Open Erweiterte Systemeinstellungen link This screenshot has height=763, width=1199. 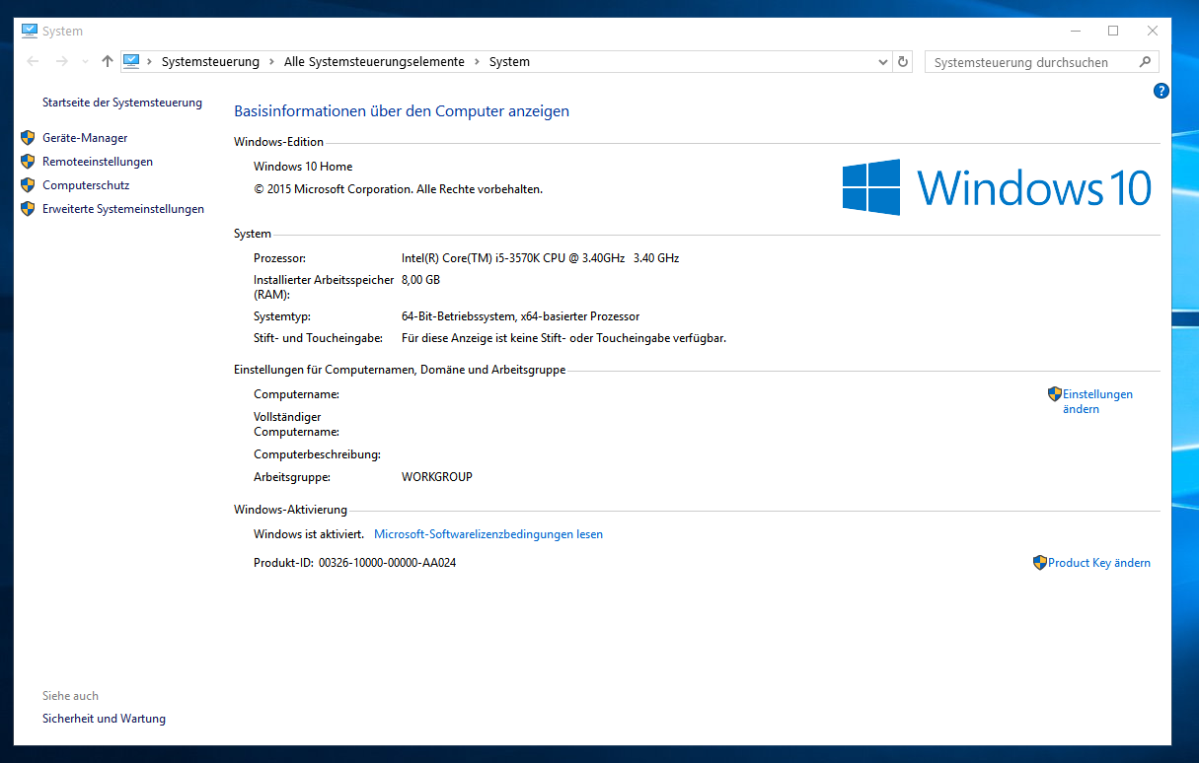pyautogui.click(x=123, y=209)
